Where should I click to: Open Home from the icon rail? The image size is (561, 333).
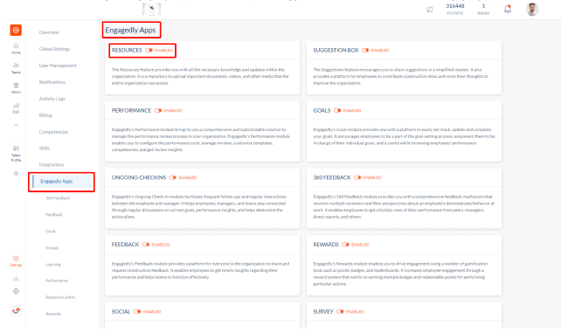pyautogui.click(x=16, y=48)
